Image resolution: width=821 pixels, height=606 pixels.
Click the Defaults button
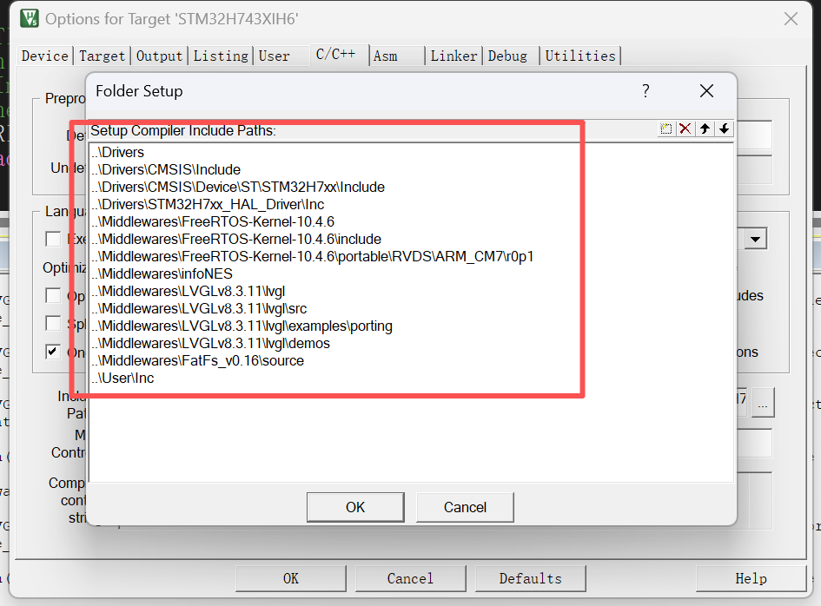pos(530,578)
